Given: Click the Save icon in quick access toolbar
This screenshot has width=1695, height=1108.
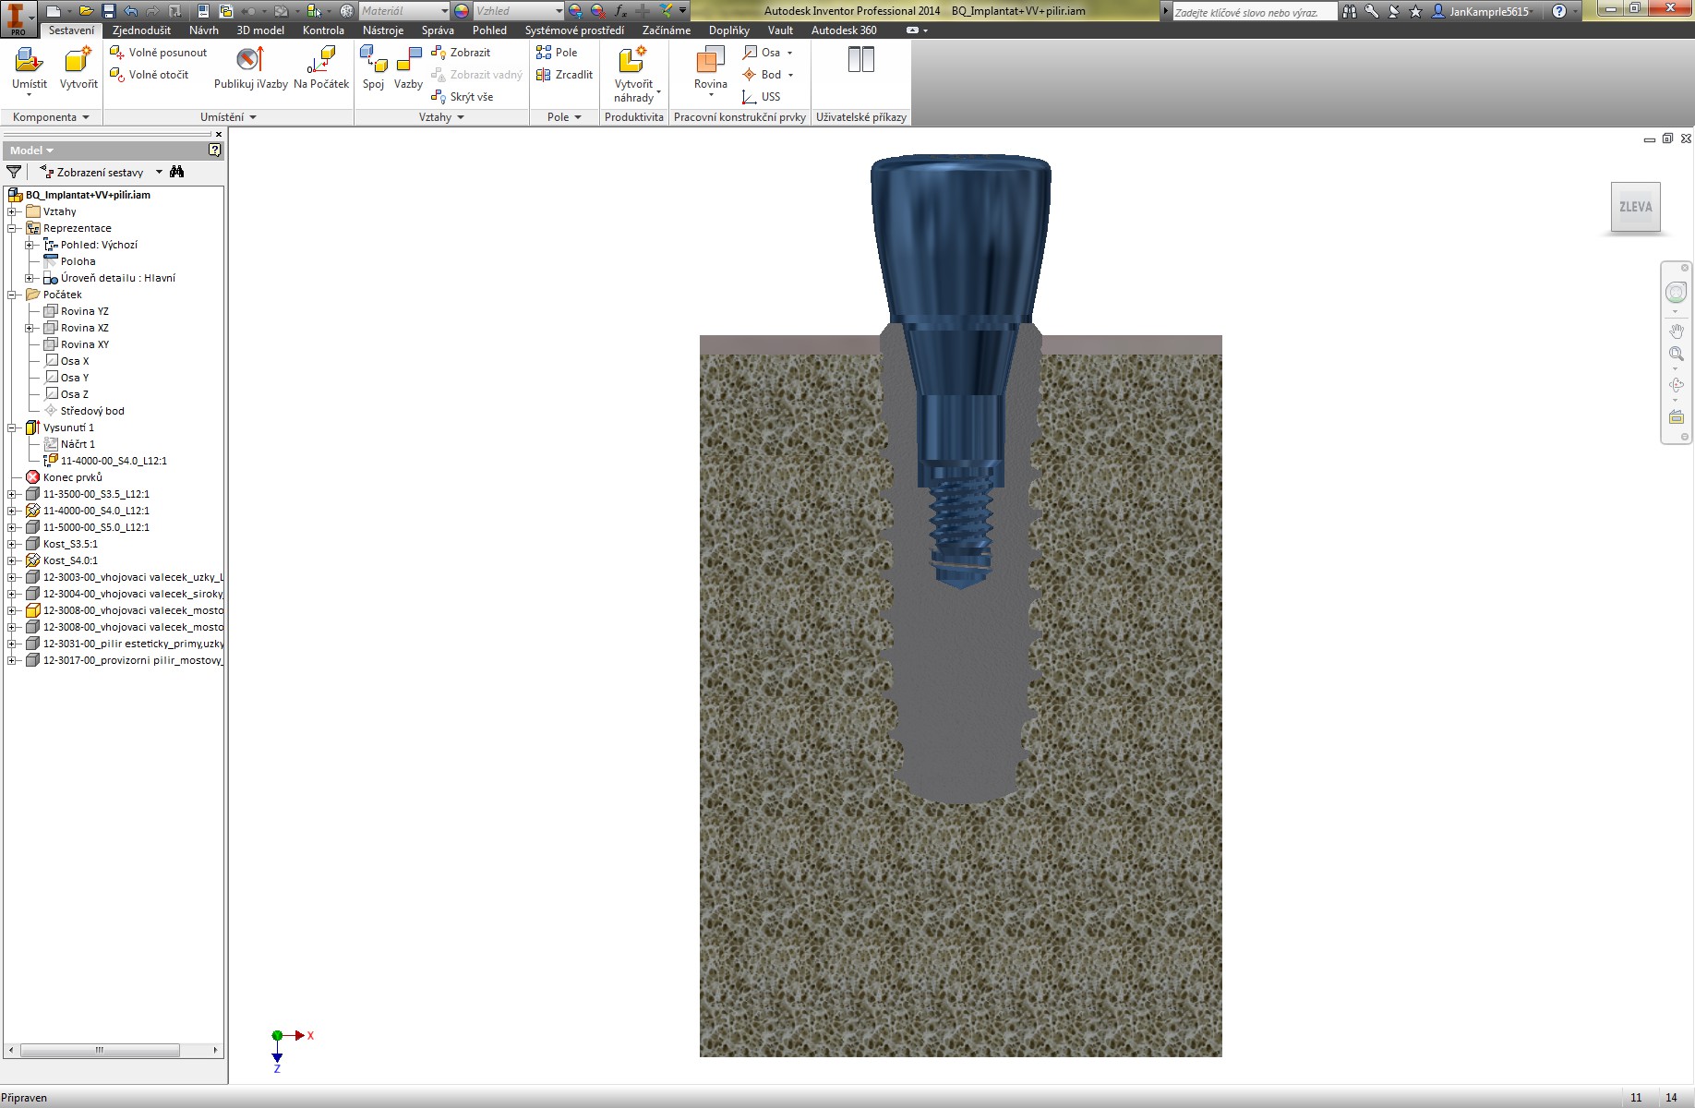Looking at the screenshot, I should [x=108, y=11].
